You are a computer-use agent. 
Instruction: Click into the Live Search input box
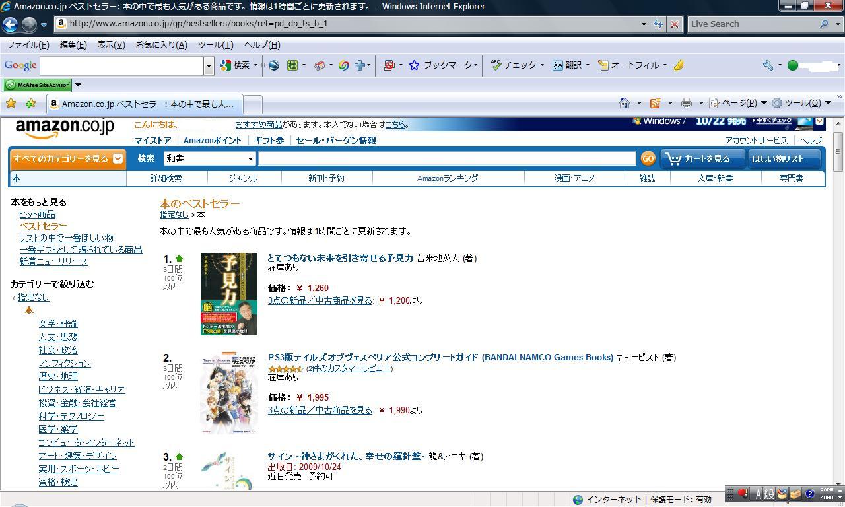pos(752,24)
